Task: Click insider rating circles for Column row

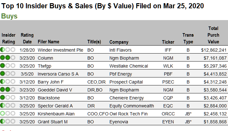Action: click(x=8, y=58)
